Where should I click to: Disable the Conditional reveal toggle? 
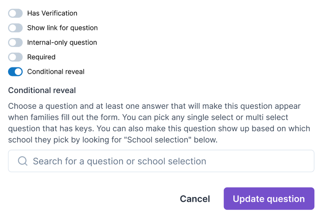[x=15, y=72]
